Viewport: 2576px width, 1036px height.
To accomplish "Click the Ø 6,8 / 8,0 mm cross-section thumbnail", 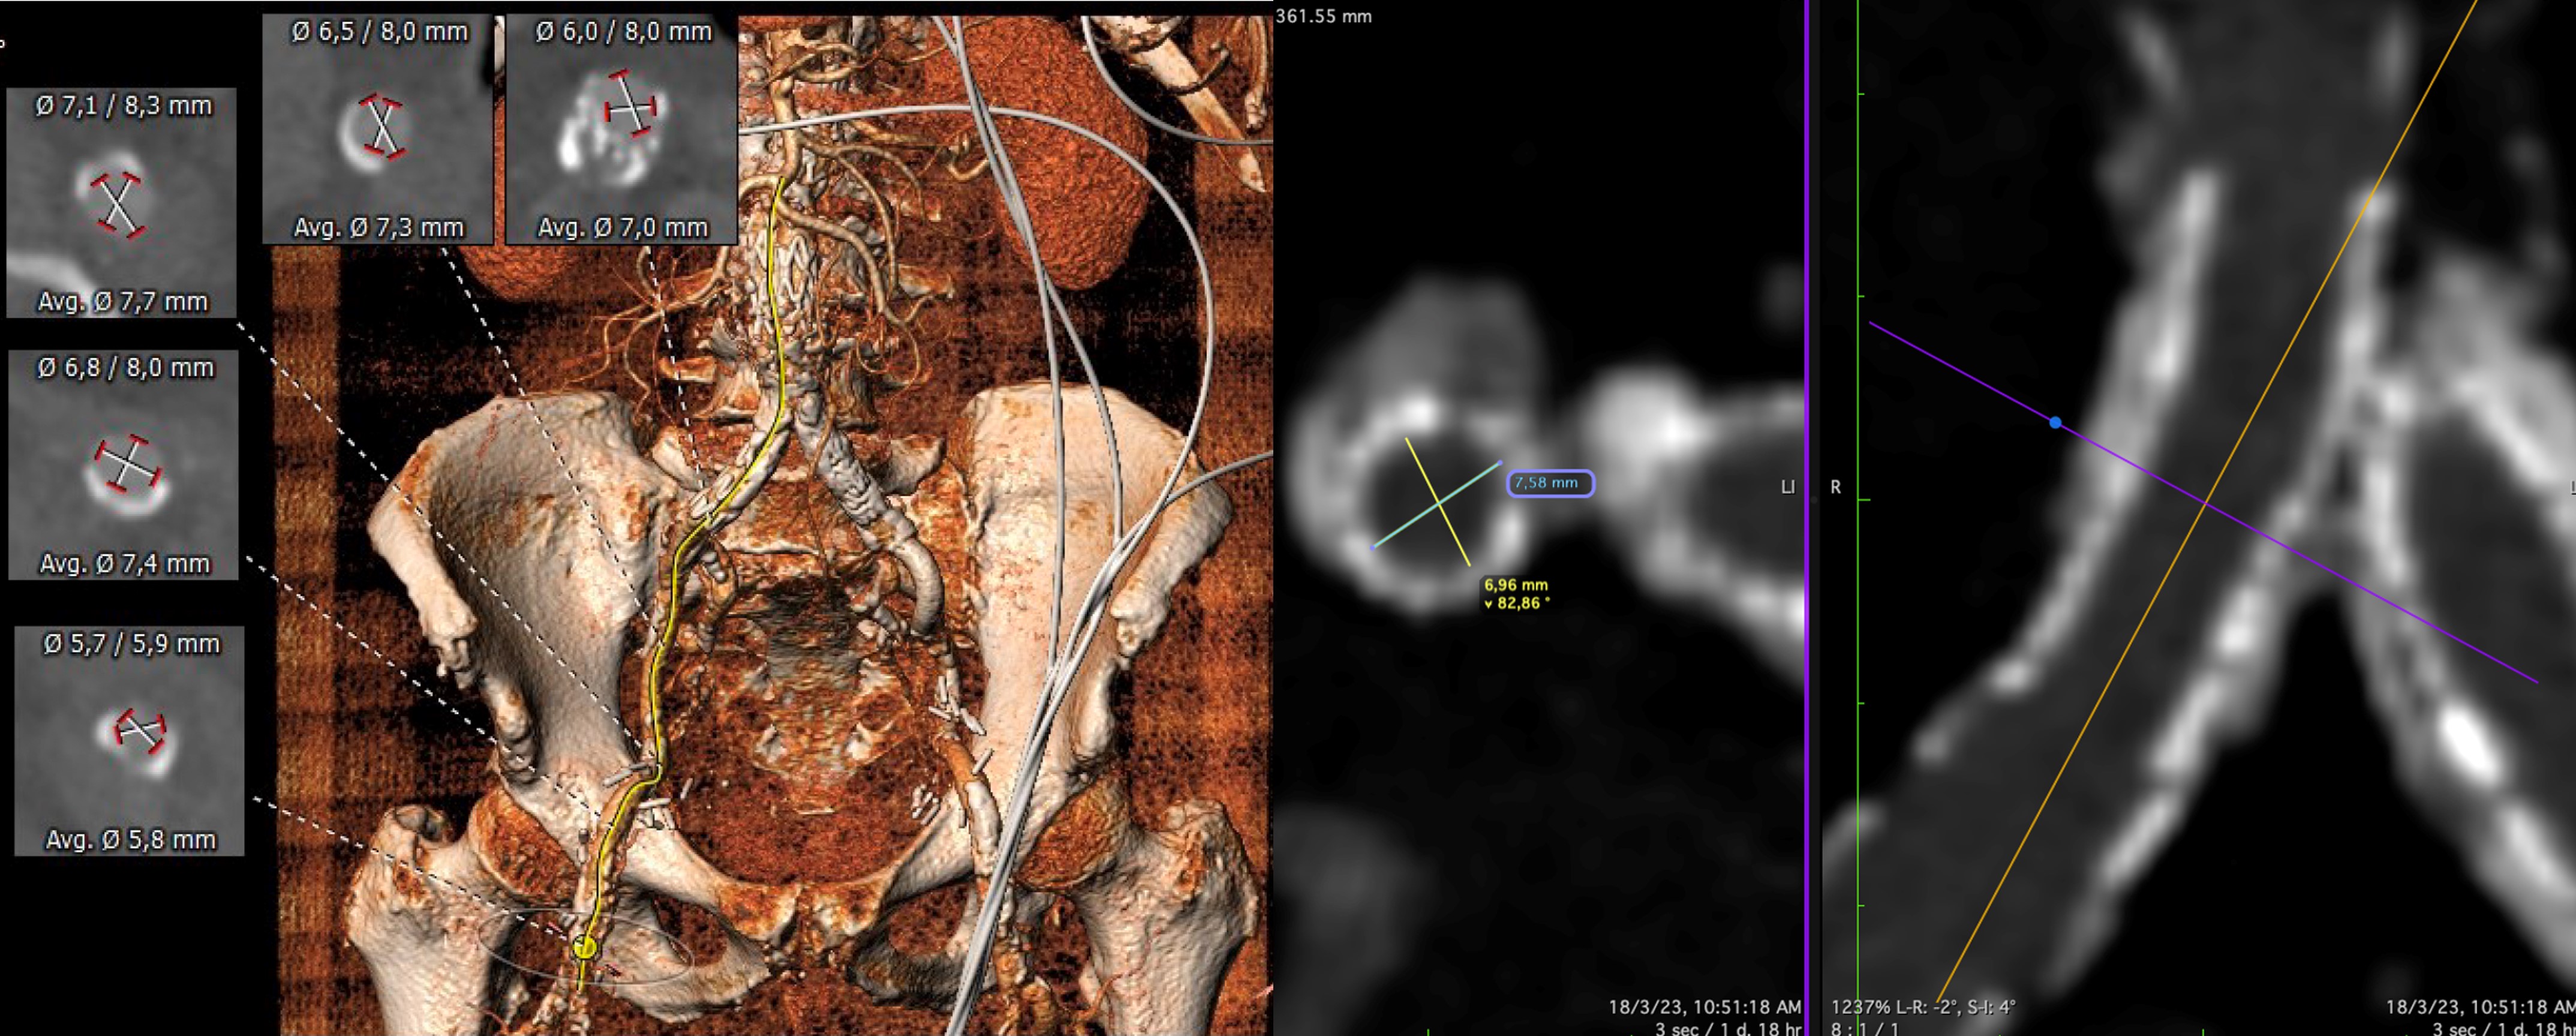I will coord(124,465).
